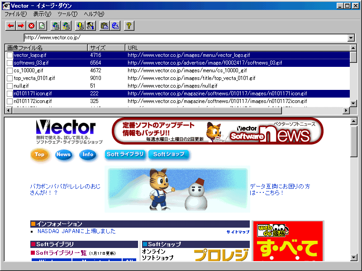Select the n0101172icon.gif file name
Screen dimensions: 362x271
pyautogui.click(x=33, y=101)
